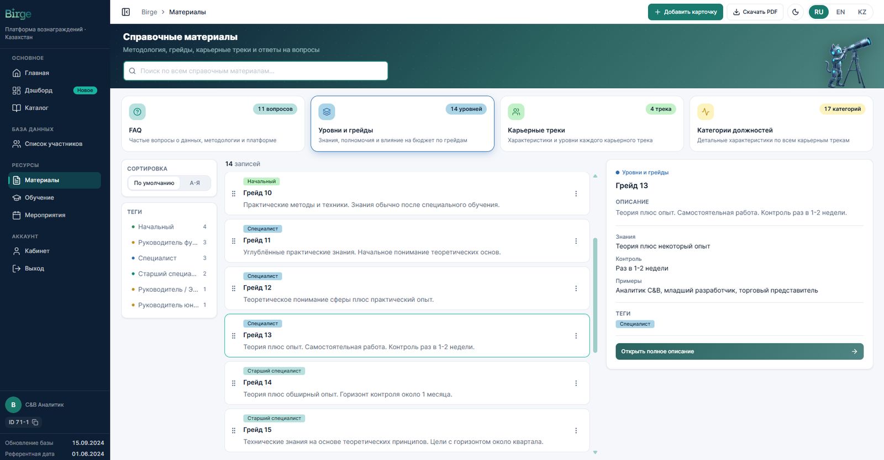Copy ID 71-1 with copy icon
884x460 pixels.
pyautogui.click(x=35, y=422)
